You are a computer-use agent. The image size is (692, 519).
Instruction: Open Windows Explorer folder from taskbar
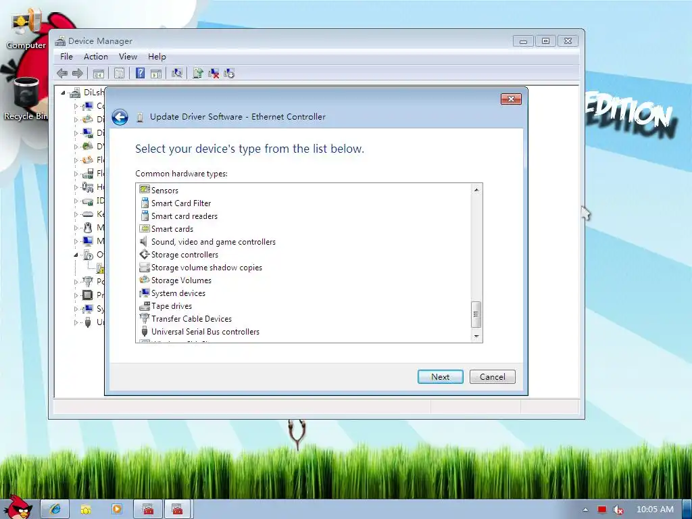[x=86, y=509]
